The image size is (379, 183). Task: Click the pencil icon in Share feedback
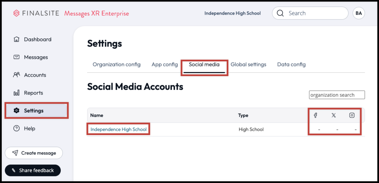pyautogui.click(x=13, y=171)
